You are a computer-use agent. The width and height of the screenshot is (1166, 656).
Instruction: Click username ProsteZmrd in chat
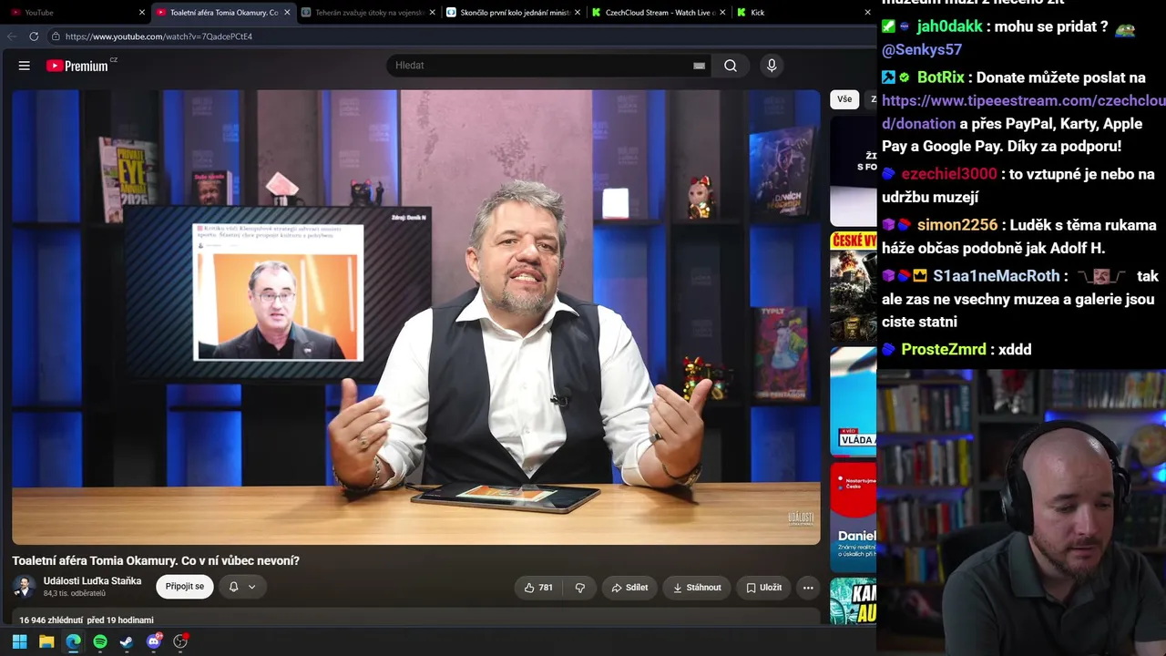coord(944,350)
